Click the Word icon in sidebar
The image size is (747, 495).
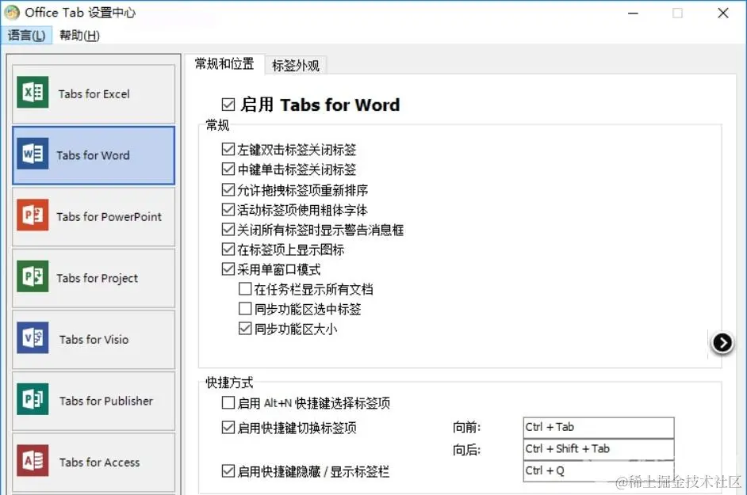click(x=33, y=154)
